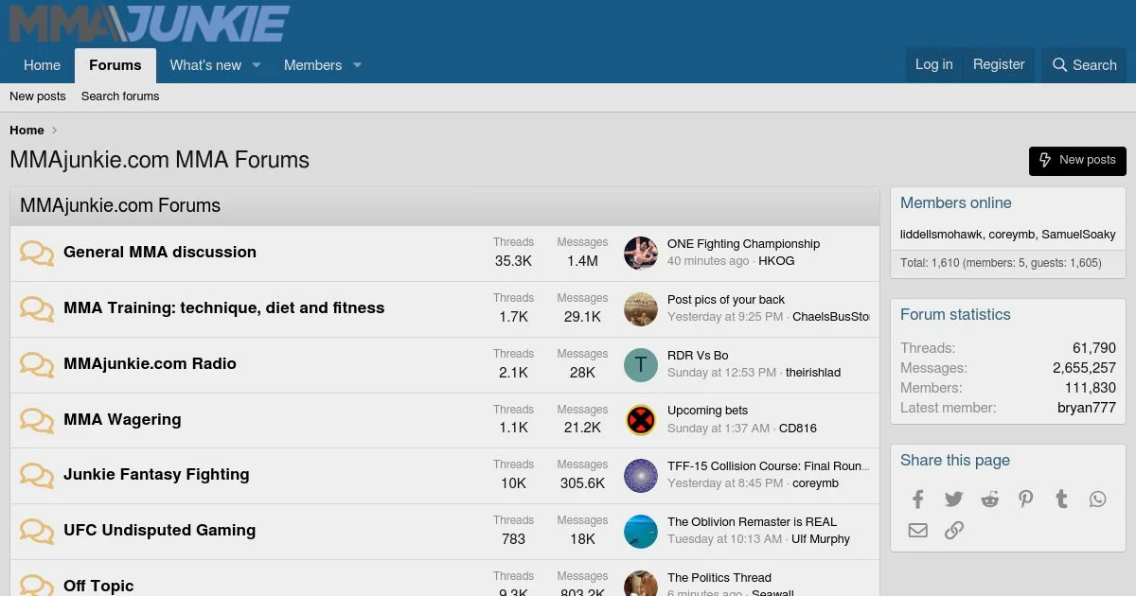The image size is (1136, 596).
Task: Open the Search button in header
Action: click(1084, 65)
